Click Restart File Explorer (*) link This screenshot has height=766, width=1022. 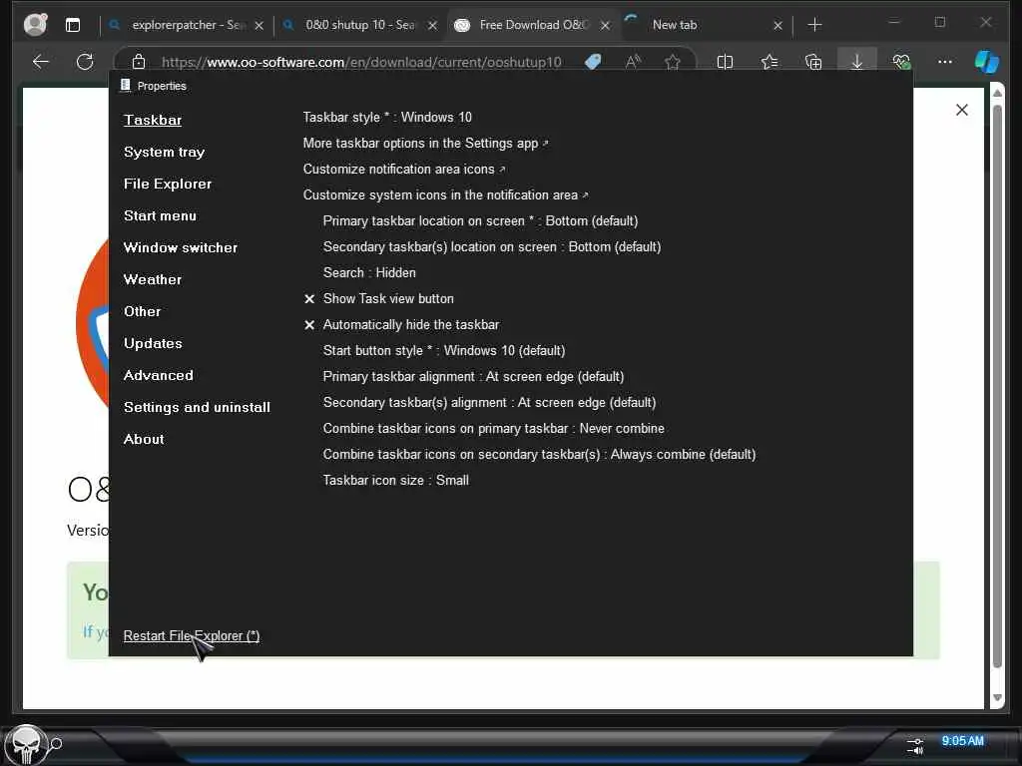click(192, 635)
